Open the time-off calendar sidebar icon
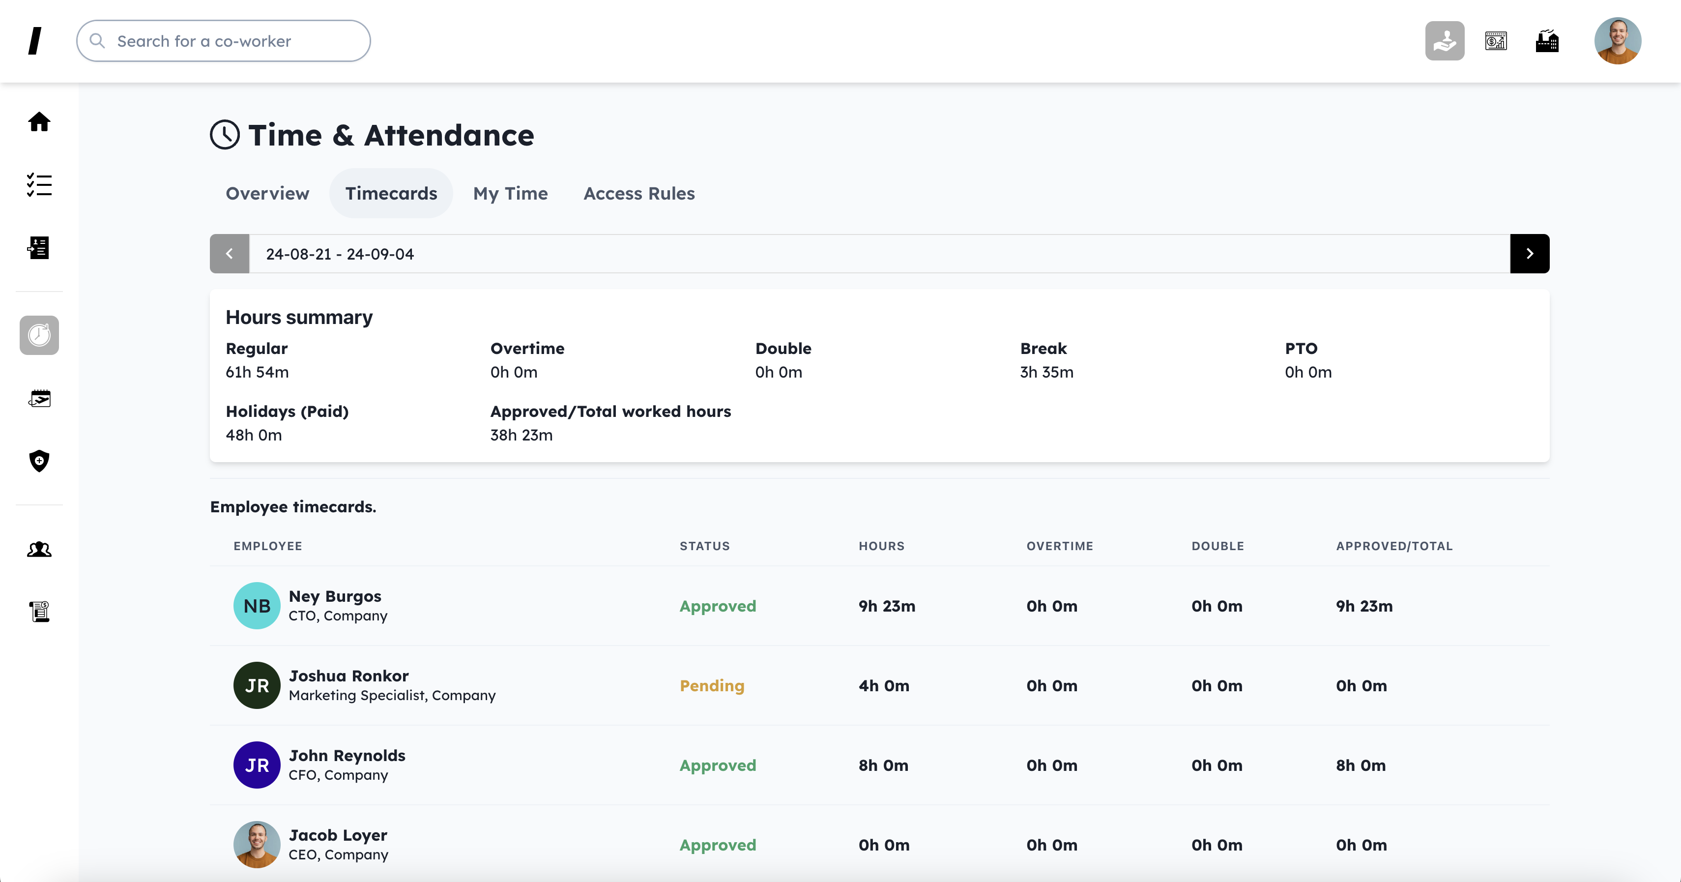 point(39,398)
